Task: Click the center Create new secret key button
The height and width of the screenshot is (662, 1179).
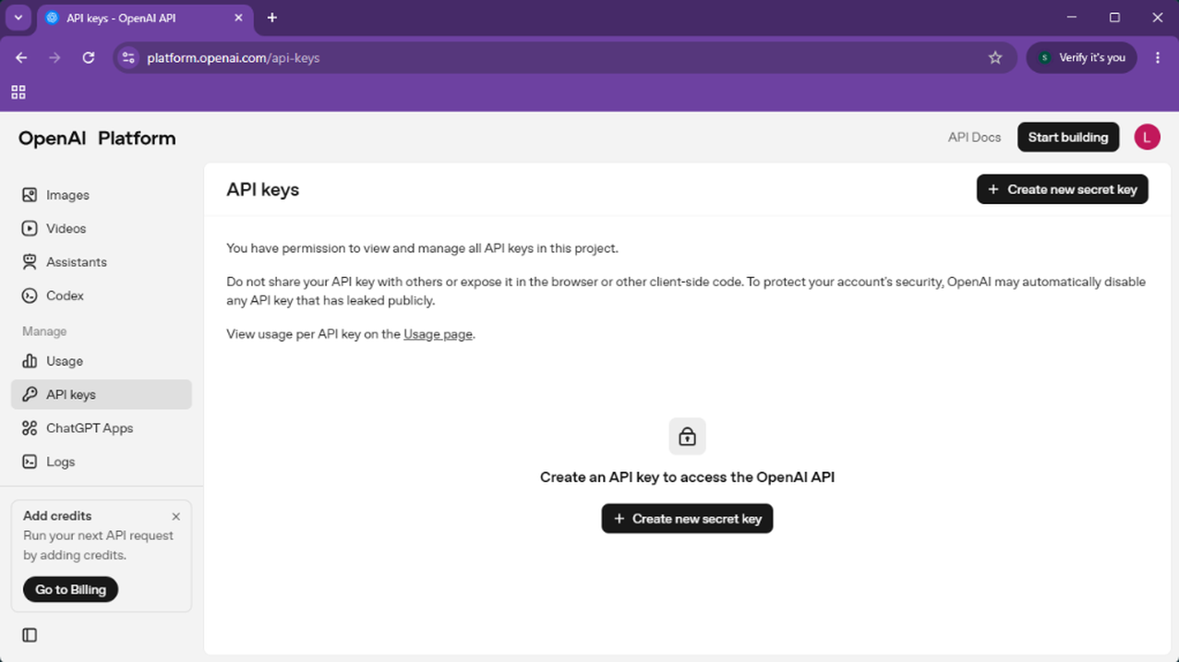Action: (687, 519)
